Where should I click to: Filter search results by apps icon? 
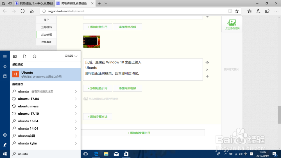tap(15, 56)
